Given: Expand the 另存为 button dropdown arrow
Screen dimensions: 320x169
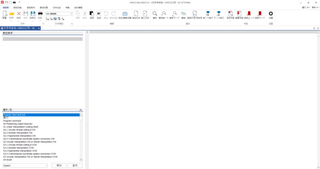Looking at the screenshot, I should click(33, 21).
